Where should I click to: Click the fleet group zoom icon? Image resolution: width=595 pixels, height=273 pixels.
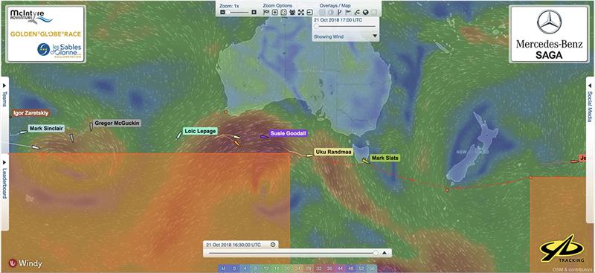pos(292,12)
